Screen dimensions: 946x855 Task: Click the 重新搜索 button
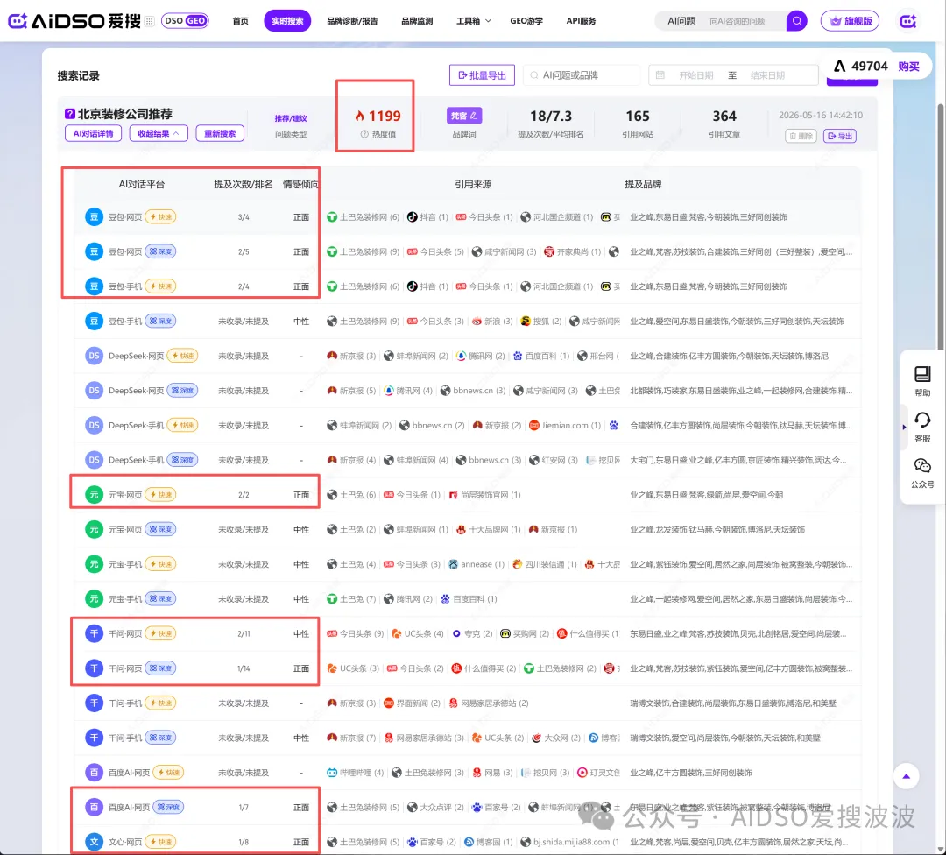(x=220, y=133)
